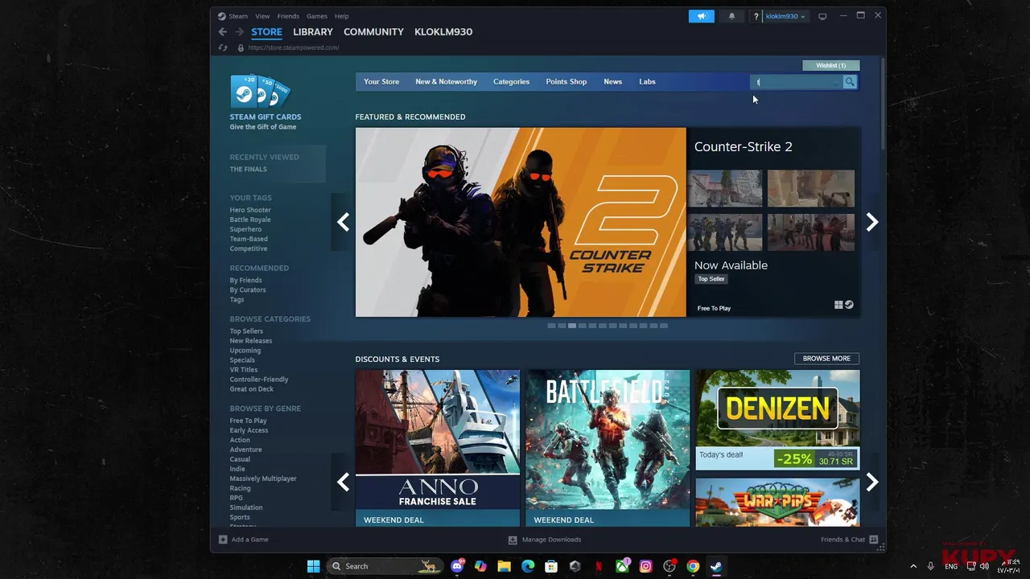Open the Games menu
Image resolution: width=1030 pixels, height=579 pixels.
(317, 16)
